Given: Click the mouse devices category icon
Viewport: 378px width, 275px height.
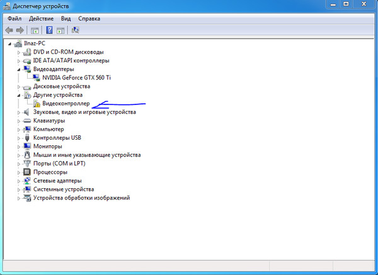Looking at the screenshot, I should (27, 155).
